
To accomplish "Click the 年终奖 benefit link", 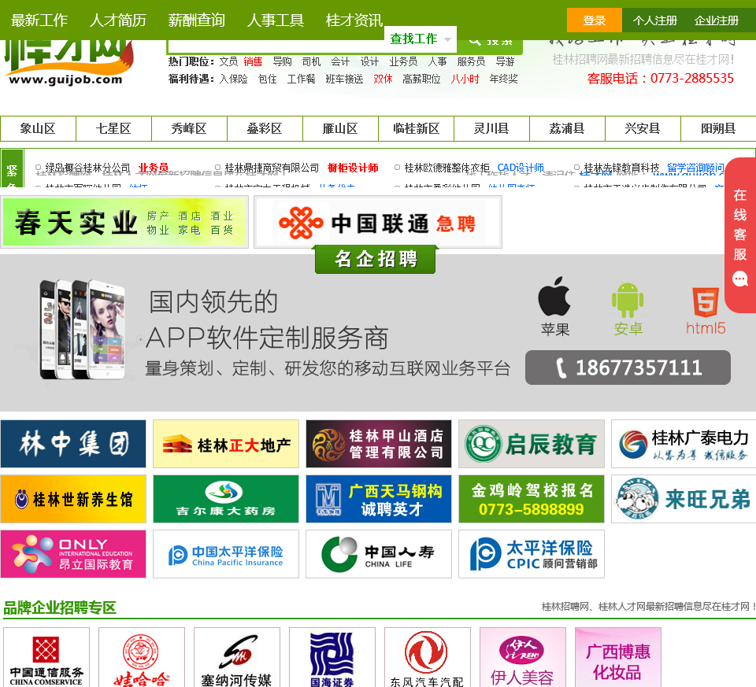I will 503,79.
